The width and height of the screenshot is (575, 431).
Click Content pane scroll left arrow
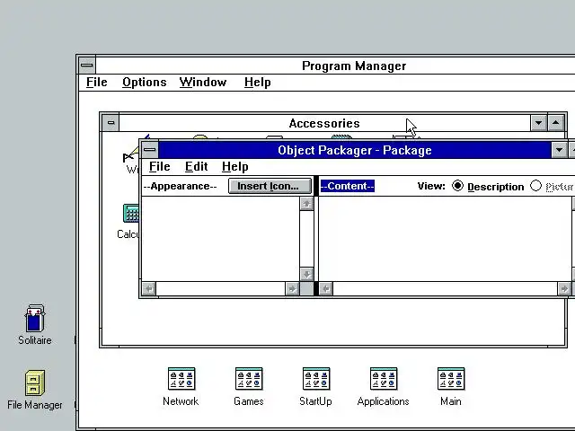click(x=326, y=289)
